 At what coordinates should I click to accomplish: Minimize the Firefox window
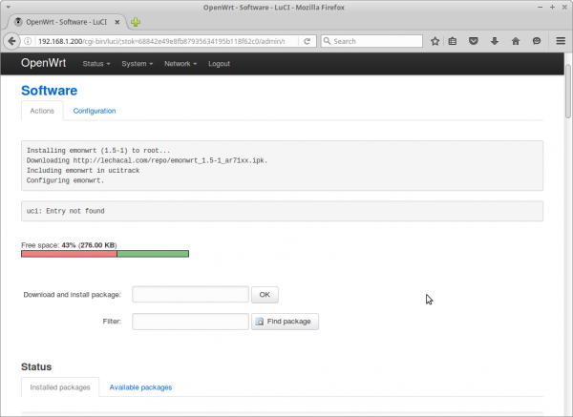(x=541, y=7)
